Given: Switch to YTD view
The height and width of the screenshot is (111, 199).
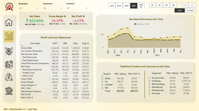Looking at the screenshot, I should point(185,5).
